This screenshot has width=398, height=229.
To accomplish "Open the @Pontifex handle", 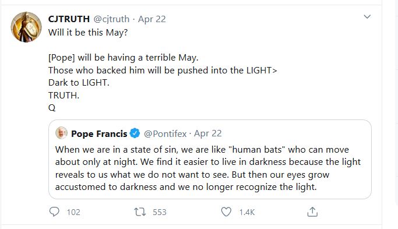I will click(165, 133).
